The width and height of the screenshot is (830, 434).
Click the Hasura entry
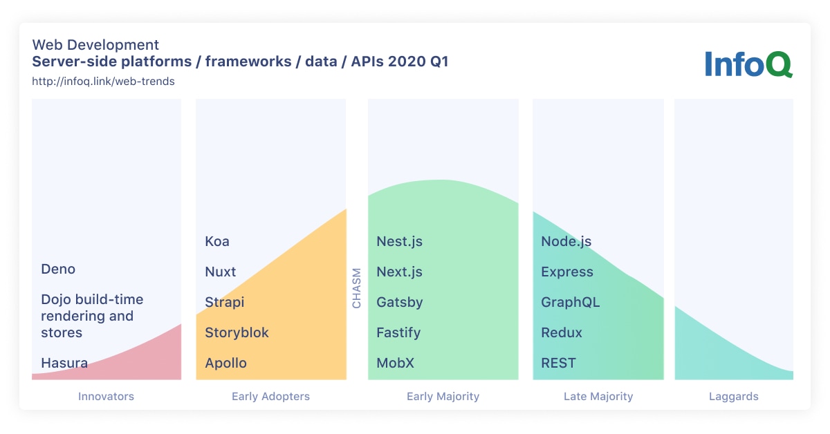point(64,363)
